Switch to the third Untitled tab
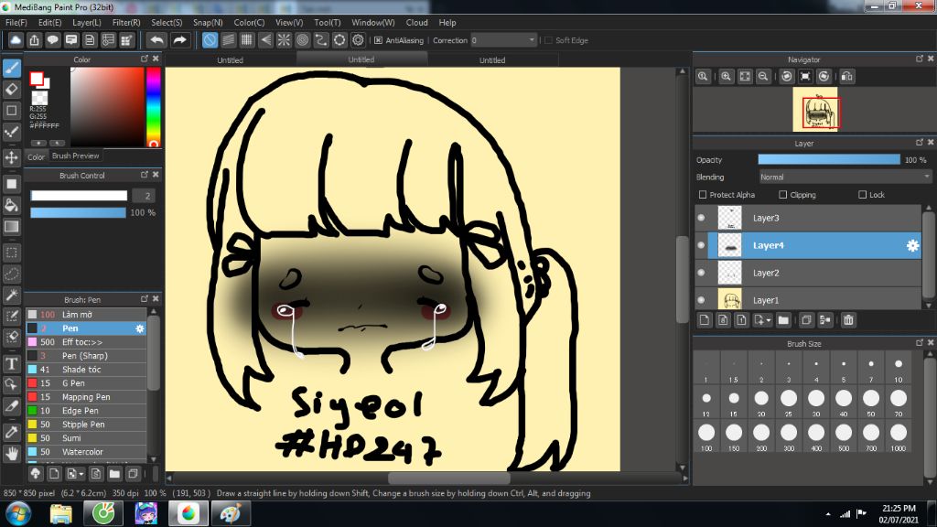Viewport: 937px width, 527px height. (x=492, y=60)
